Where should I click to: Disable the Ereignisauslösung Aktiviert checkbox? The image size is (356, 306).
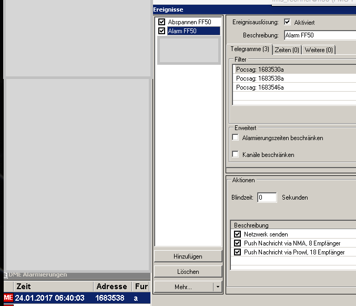click(x=287, y=22)
